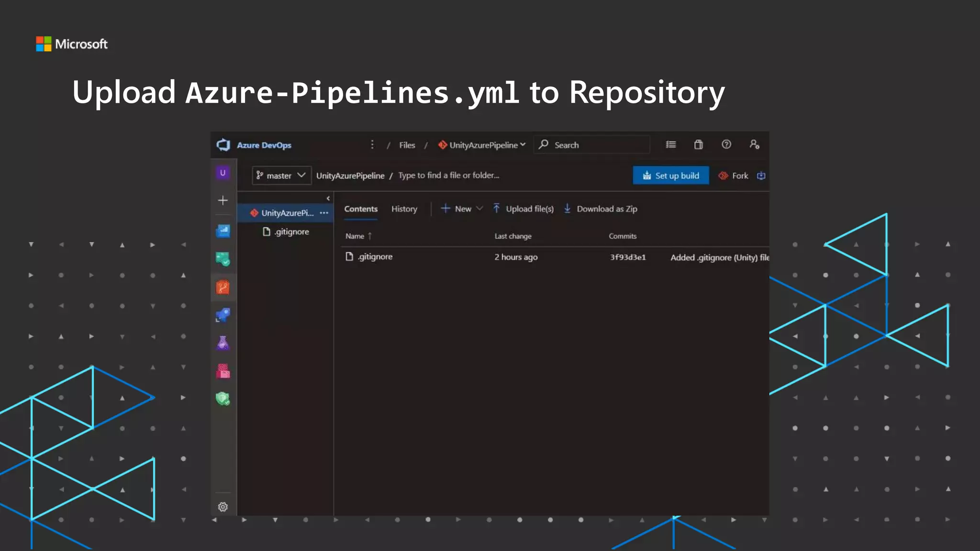Click the Azure DevOps logo icon
This screenshot has height=551, width=980.
(x=223, y=145)
